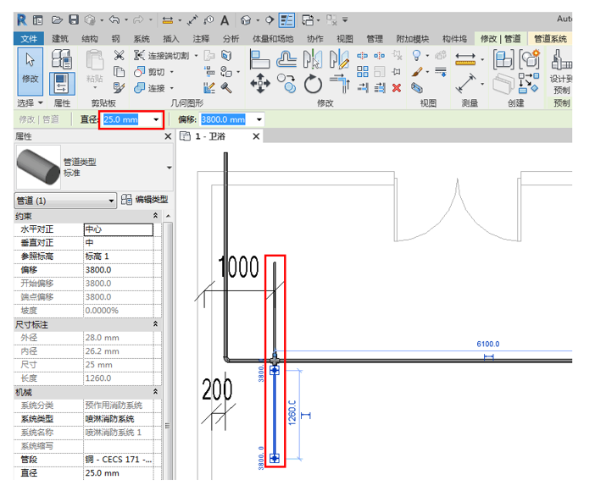
Task: Collapse the 尺寸标注 properties section
Action: pos(155,324)
